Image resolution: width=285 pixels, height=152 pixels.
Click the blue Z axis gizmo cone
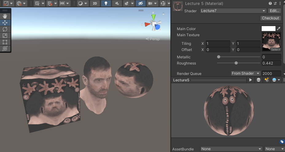[158, 27]
